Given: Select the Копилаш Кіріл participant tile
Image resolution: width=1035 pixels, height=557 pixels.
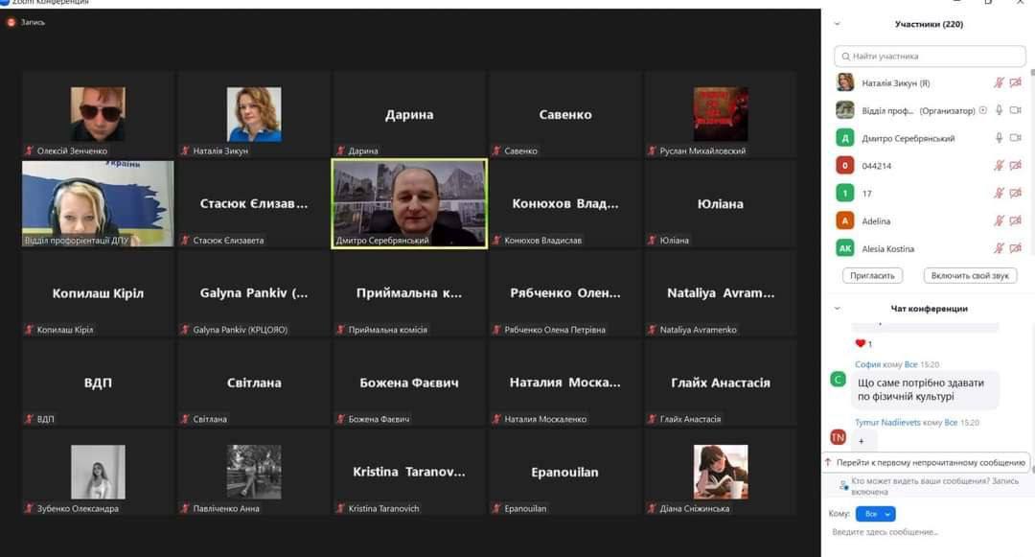Looking at the screenshot, I should [x=98, y=293].
